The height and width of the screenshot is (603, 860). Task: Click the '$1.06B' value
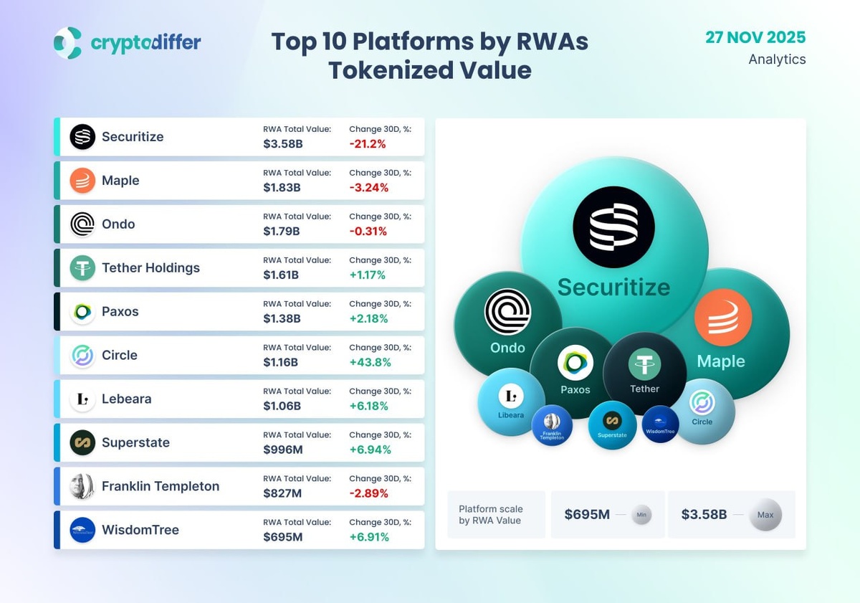coord(282,406)
